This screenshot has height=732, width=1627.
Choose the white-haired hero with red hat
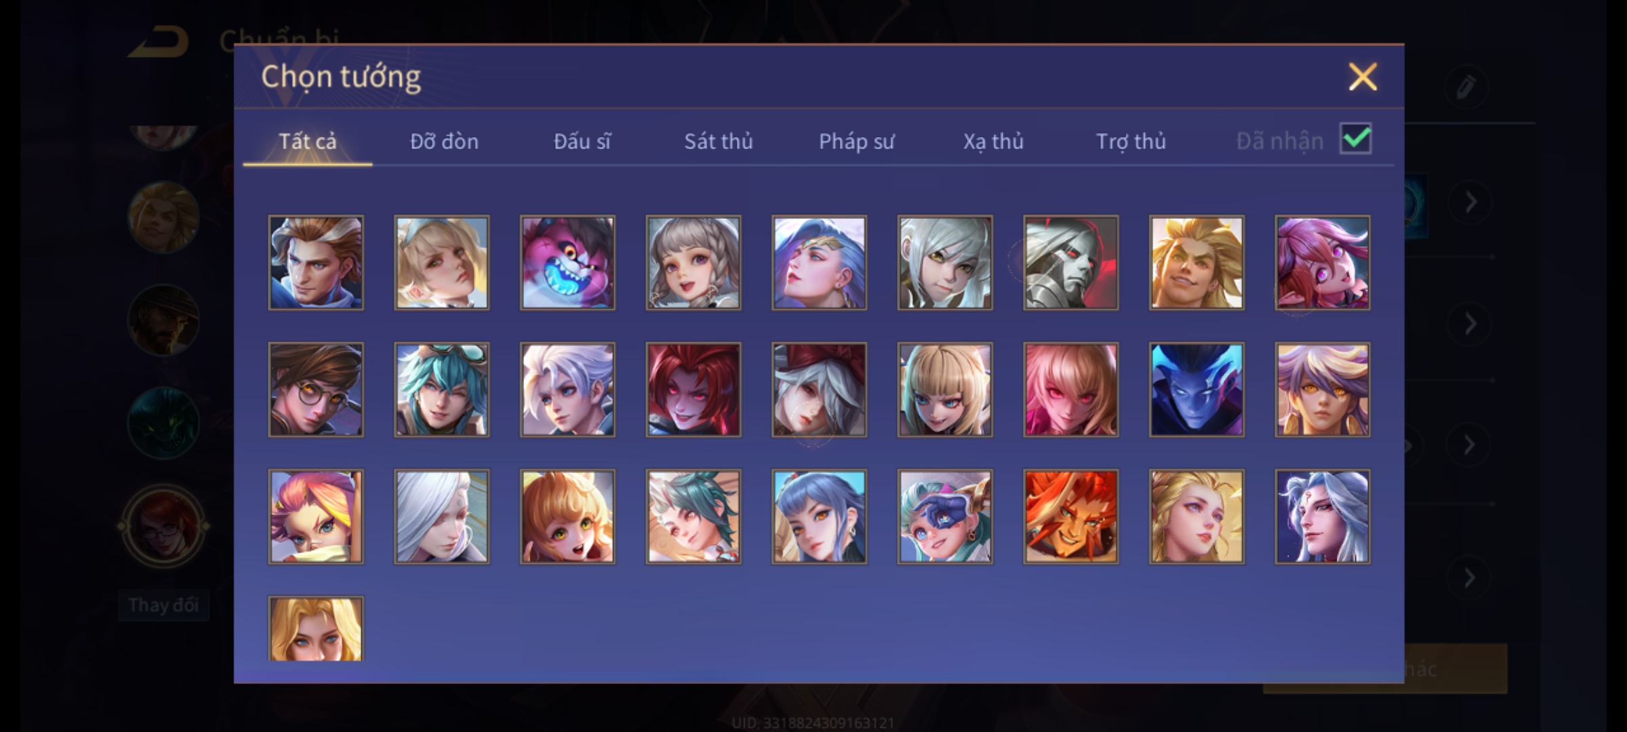pyautogui.click(x=819, y=390)
